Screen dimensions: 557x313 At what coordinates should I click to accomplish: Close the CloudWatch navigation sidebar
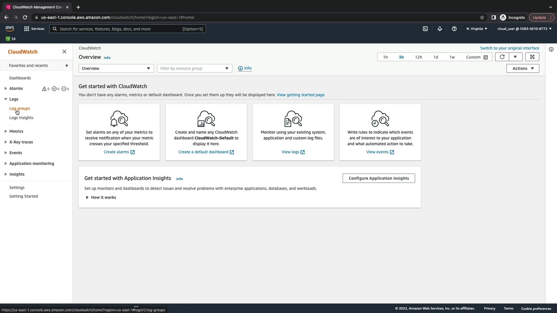[x=64, y=52]
